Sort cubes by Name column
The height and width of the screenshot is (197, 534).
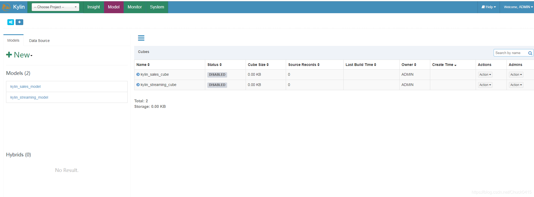coord(143,65)
